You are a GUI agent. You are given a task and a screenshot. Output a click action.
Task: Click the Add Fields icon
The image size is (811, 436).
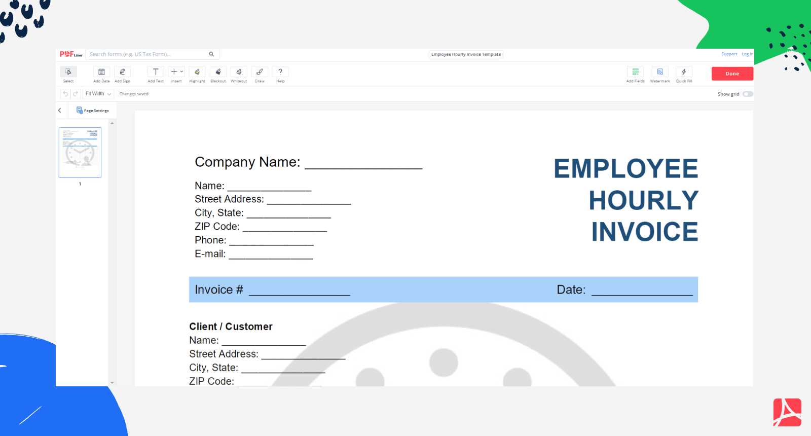[635, 72]
